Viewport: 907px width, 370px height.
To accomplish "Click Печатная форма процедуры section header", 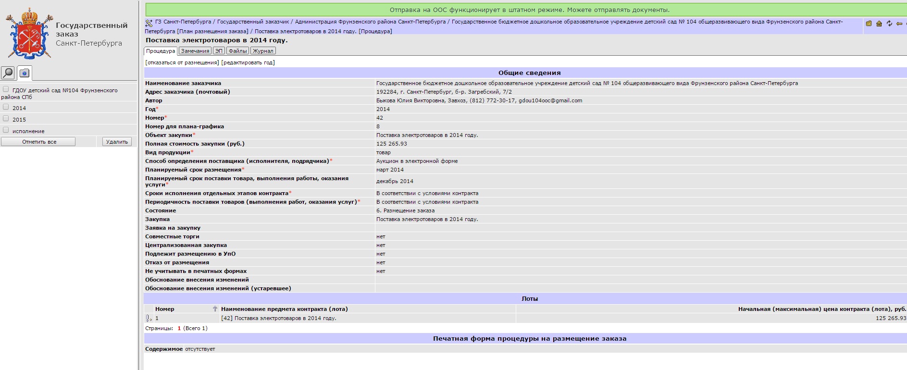I will [529, 338].
